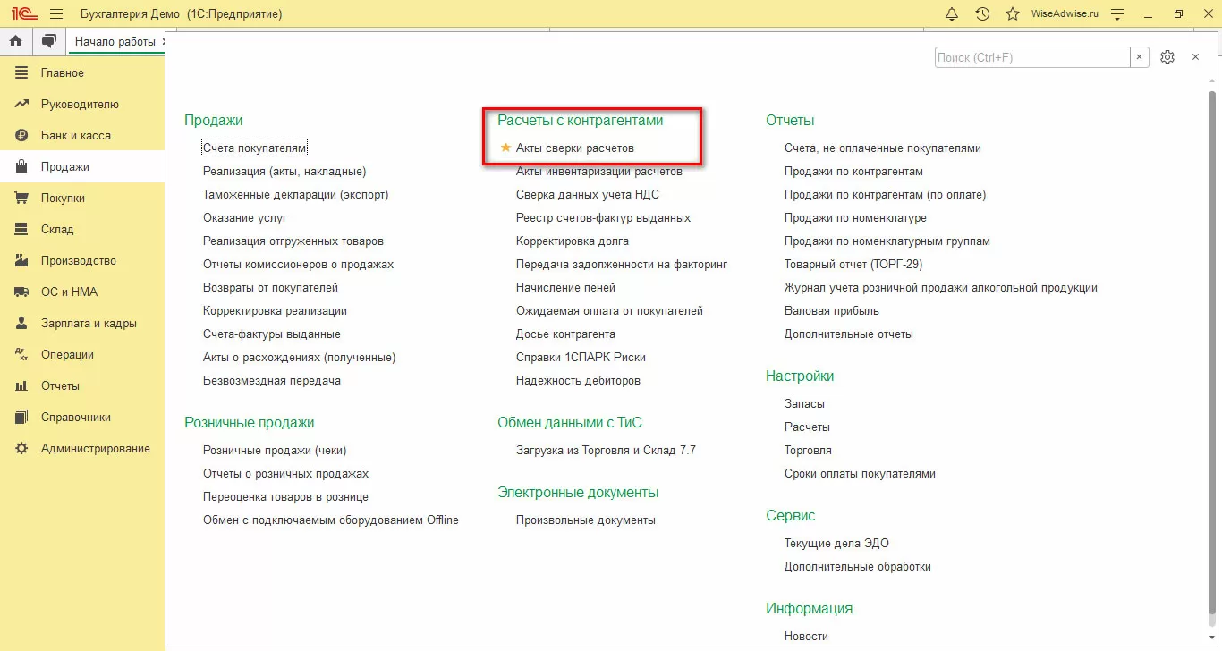
Task: Open the Операции section
Action: (82, 354)
